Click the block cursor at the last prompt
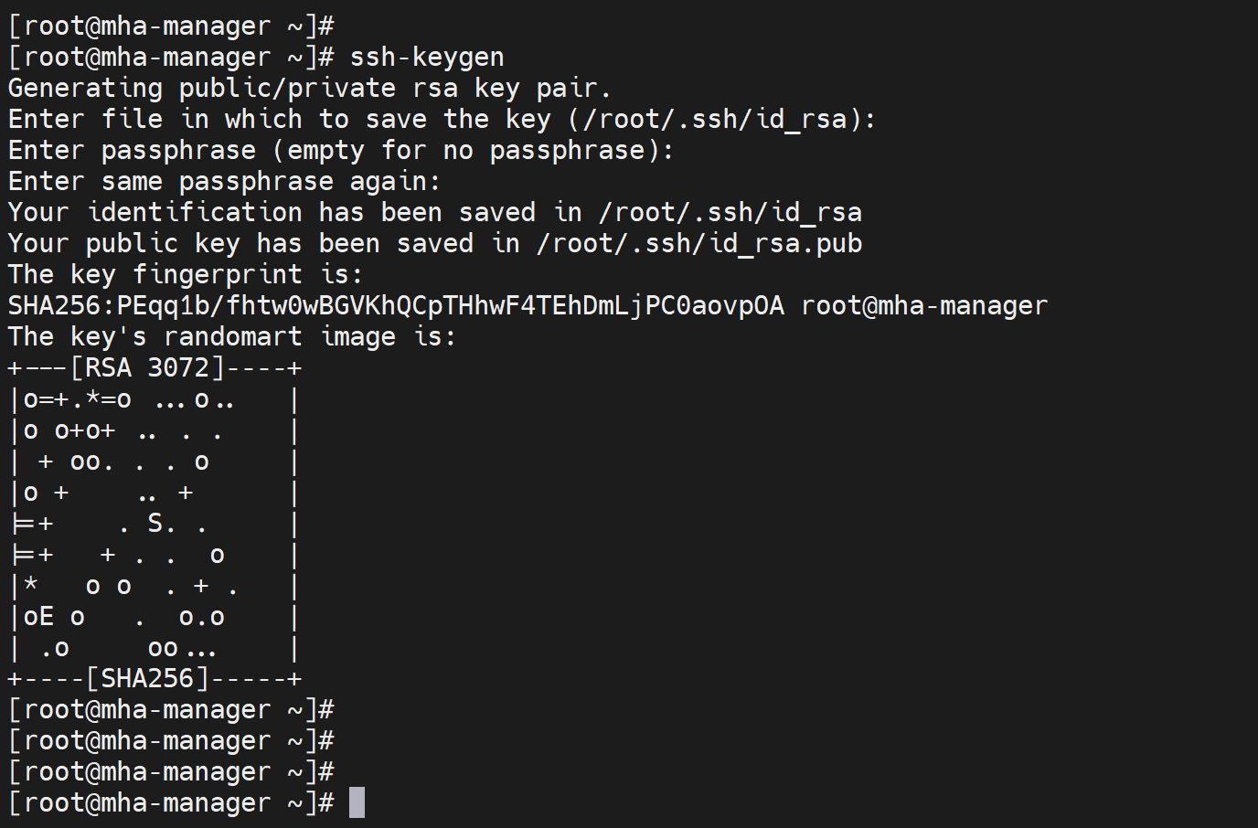 click(x=357, y=802)
